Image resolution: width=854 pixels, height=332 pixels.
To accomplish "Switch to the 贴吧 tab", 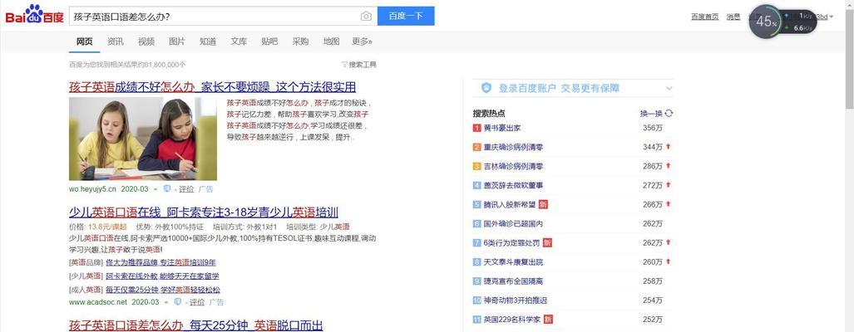I will click(269, 41).
